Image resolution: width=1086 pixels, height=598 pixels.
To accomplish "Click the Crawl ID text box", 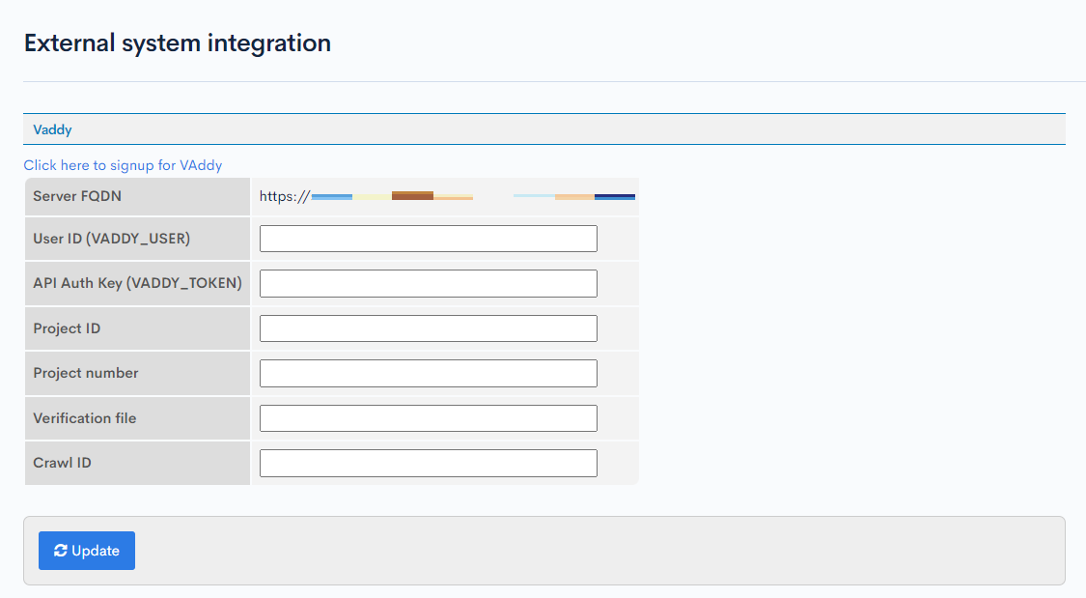I will point(428,463).
